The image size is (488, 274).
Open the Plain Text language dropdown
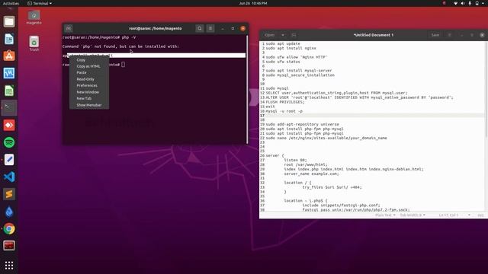pos(385,215)
